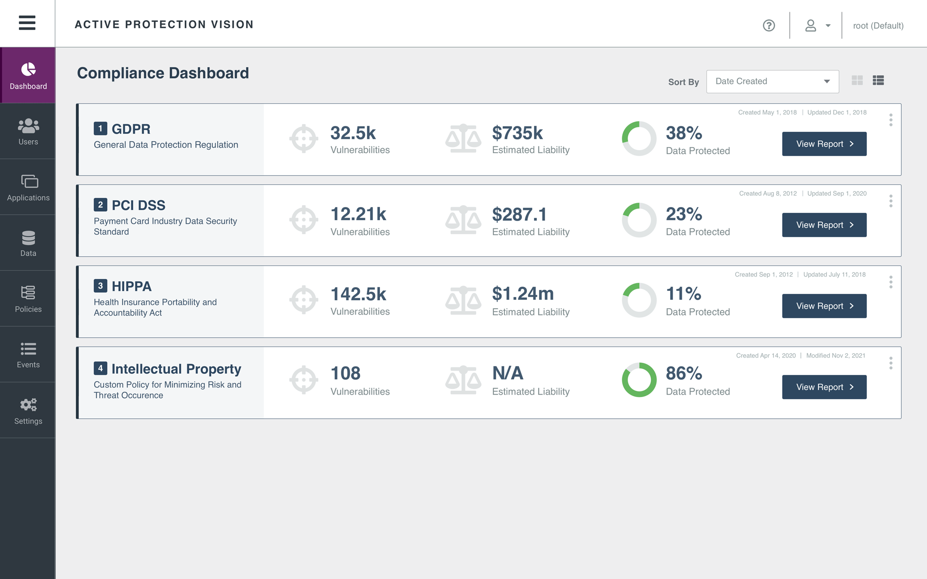The height and width of the screenshot is (579, 927).
Task: Switch to grid view layout
Action: [857, 81]
